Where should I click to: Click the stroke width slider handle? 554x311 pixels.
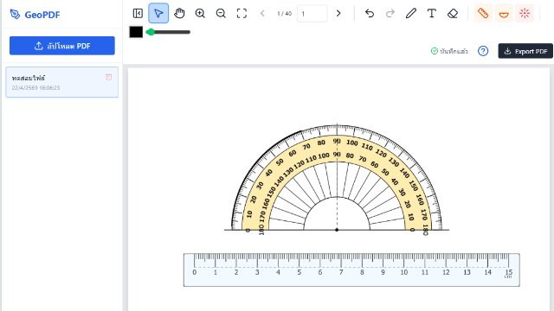pos(151,32)
